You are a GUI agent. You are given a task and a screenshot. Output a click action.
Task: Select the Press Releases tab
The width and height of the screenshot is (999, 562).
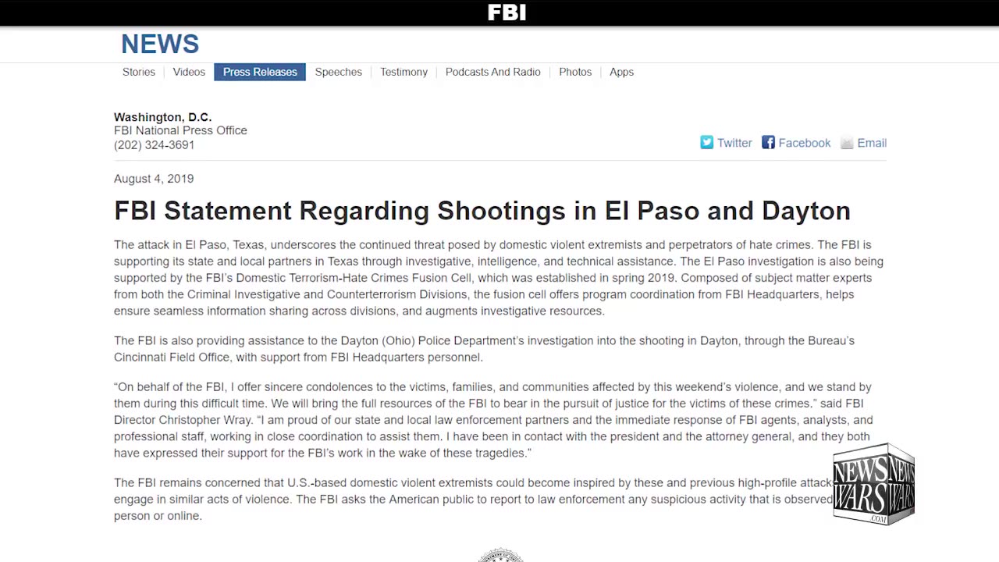(260, 72)
